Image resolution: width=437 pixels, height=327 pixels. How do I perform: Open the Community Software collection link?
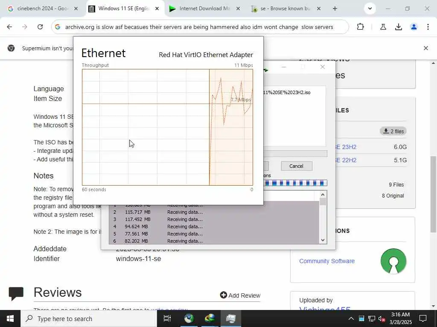(327, 261)
